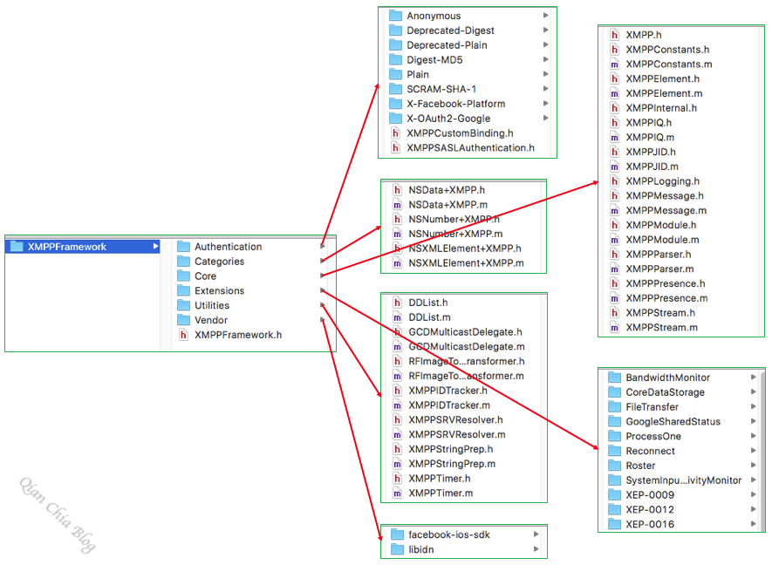
Task: Click the BandwidthMonitor folder icon
Action: click(614, 378)
